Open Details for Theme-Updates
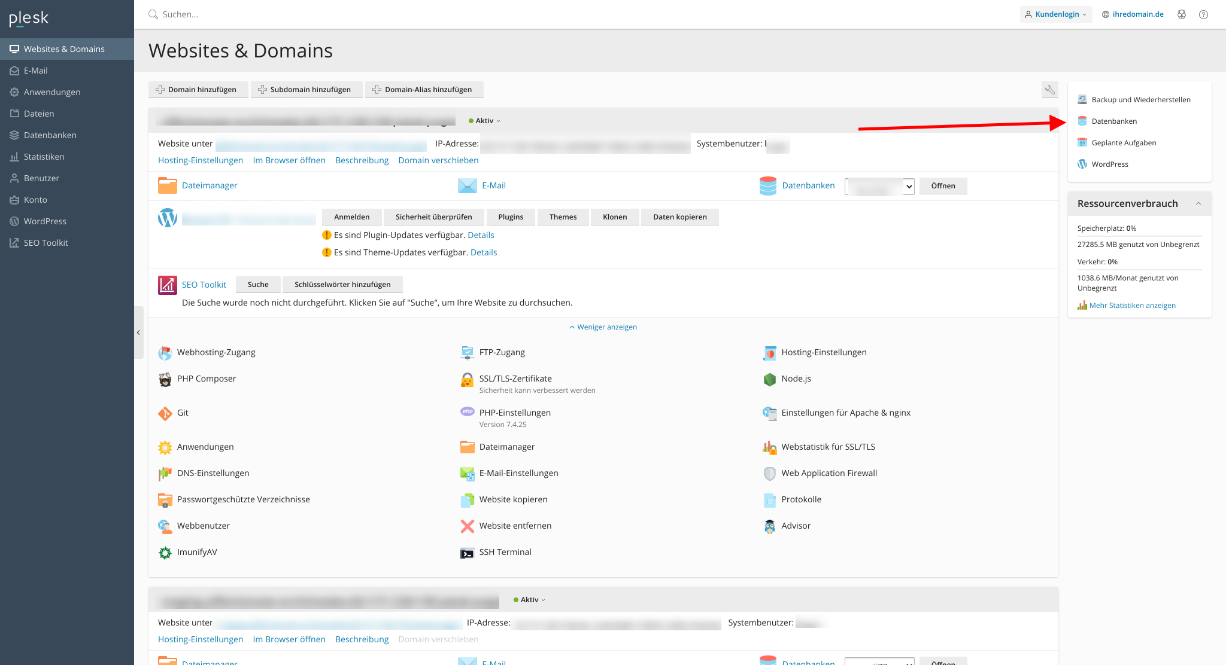Image resolution: width=1226 pixels, height=665 pixels. (484, 252)
